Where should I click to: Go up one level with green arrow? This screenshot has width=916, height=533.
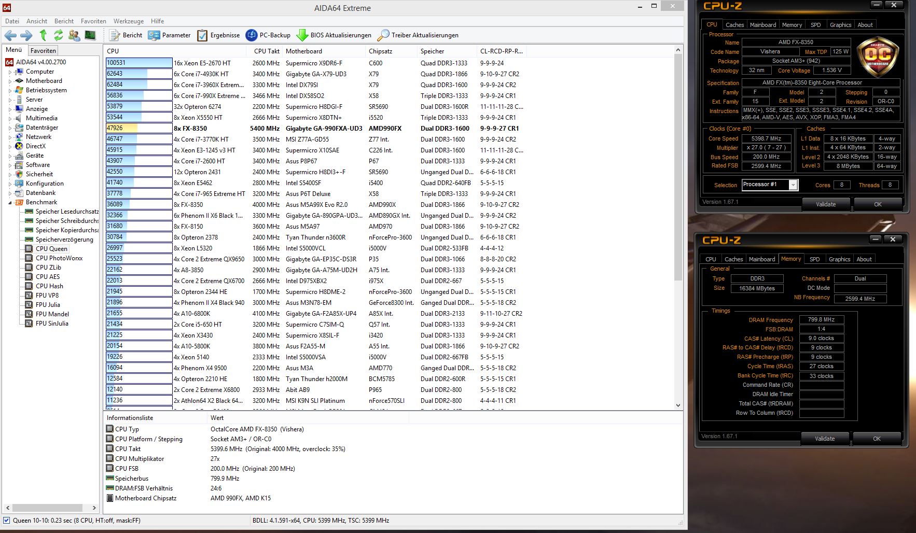tap(43, 35)
